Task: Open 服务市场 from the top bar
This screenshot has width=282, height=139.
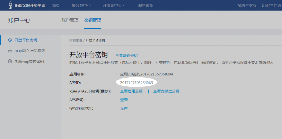Action: point(146,5)
